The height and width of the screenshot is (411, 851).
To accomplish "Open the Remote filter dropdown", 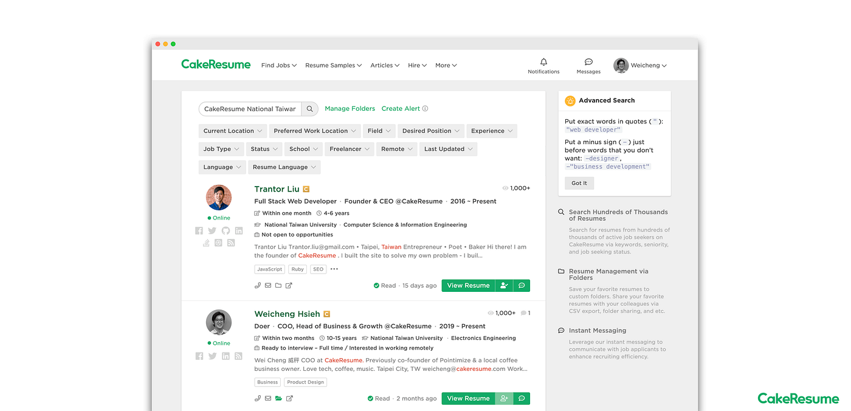I will click(397, 149).
